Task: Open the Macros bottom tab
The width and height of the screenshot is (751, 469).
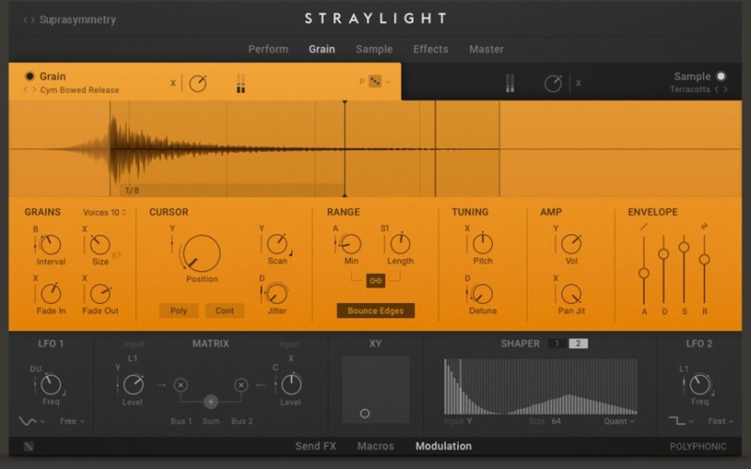Action: click(375, 446)
